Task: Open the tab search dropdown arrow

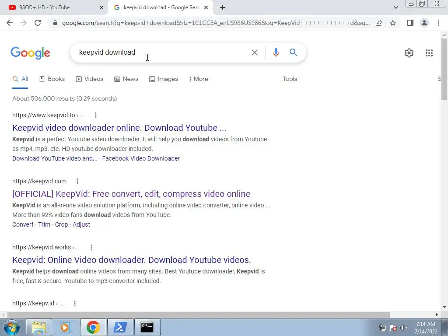Action: 395,8
